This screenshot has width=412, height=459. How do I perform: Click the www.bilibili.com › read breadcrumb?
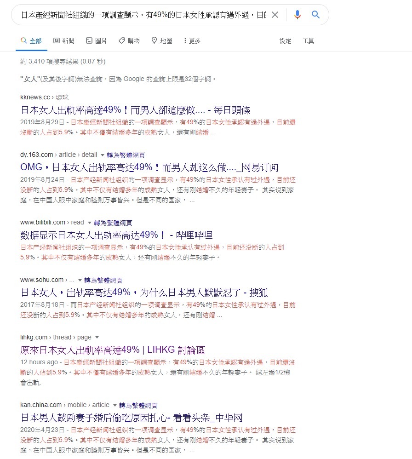tap(52, 222)
